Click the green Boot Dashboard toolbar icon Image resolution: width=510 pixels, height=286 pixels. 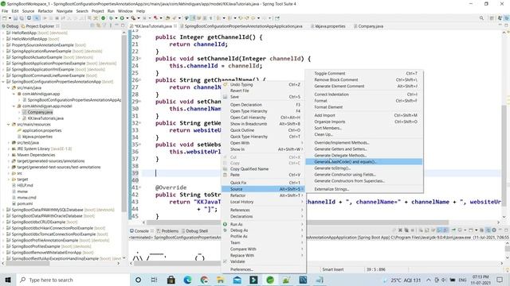(x=104, y=18)
